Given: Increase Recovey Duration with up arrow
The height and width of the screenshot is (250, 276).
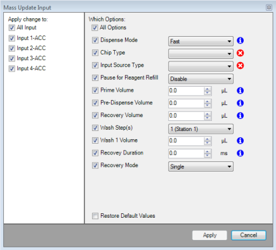Looking at the screenshot, I should tap(207, 151).
